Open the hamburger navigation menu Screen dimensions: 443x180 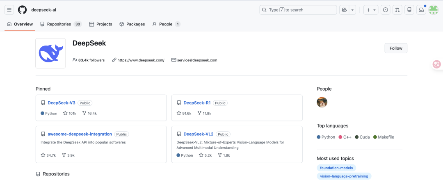(x=9, y=10)
